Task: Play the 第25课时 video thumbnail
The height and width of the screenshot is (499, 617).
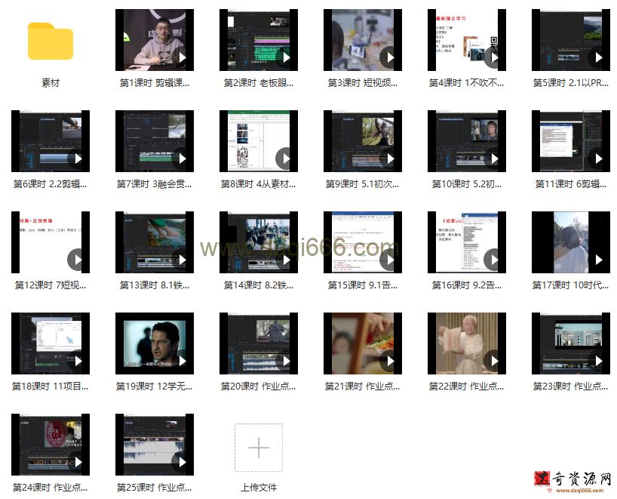Action: [x=155, y=445]
